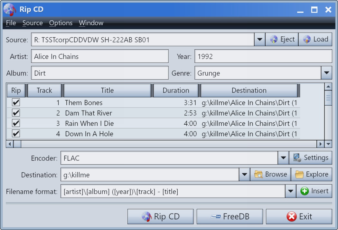Close the Rip CD window
The height and width of the screenshot is (230, 338).
point(328,10)
